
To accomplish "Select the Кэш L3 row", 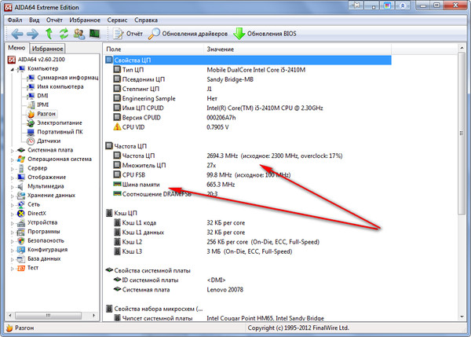I will click(x=248, y=251).
